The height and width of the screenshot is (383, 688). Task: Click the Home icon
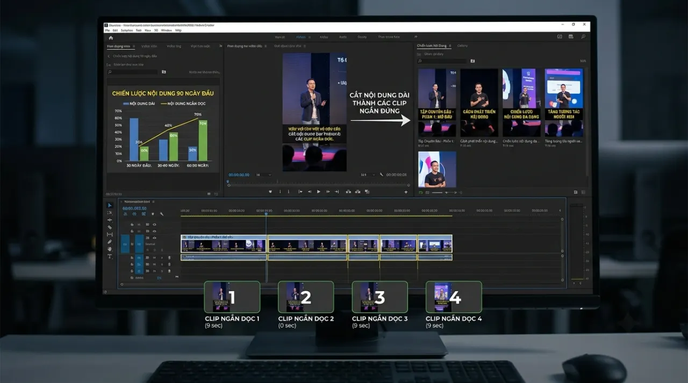pos(111,38)
